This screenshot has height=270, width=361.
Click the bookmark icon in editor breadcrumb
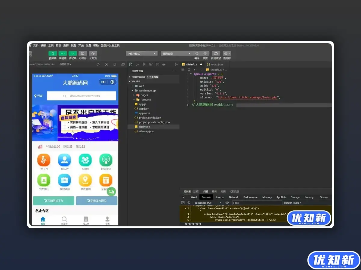pos(189,70)
